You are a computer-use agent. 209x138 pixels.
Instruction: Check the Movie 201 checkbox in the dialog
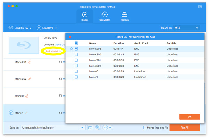pyautogui.click(x=76, y=60)
